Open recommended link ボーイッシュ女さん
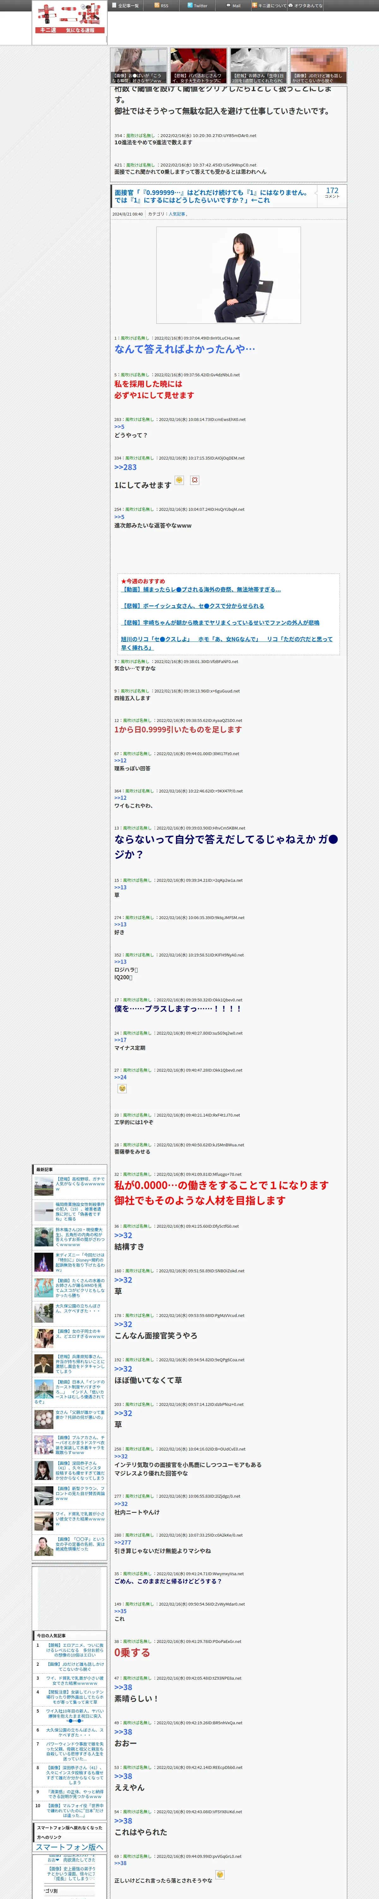 point(193,606)
